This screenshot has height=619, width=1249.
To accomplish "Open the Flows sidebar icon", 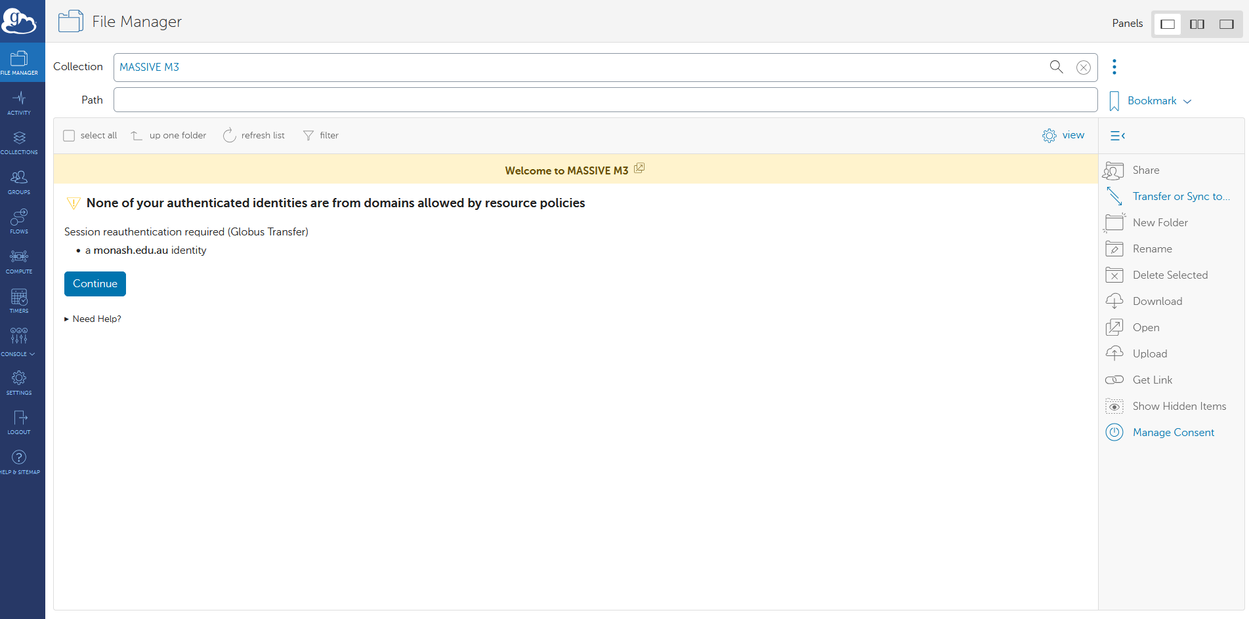I will click(19, 222).
